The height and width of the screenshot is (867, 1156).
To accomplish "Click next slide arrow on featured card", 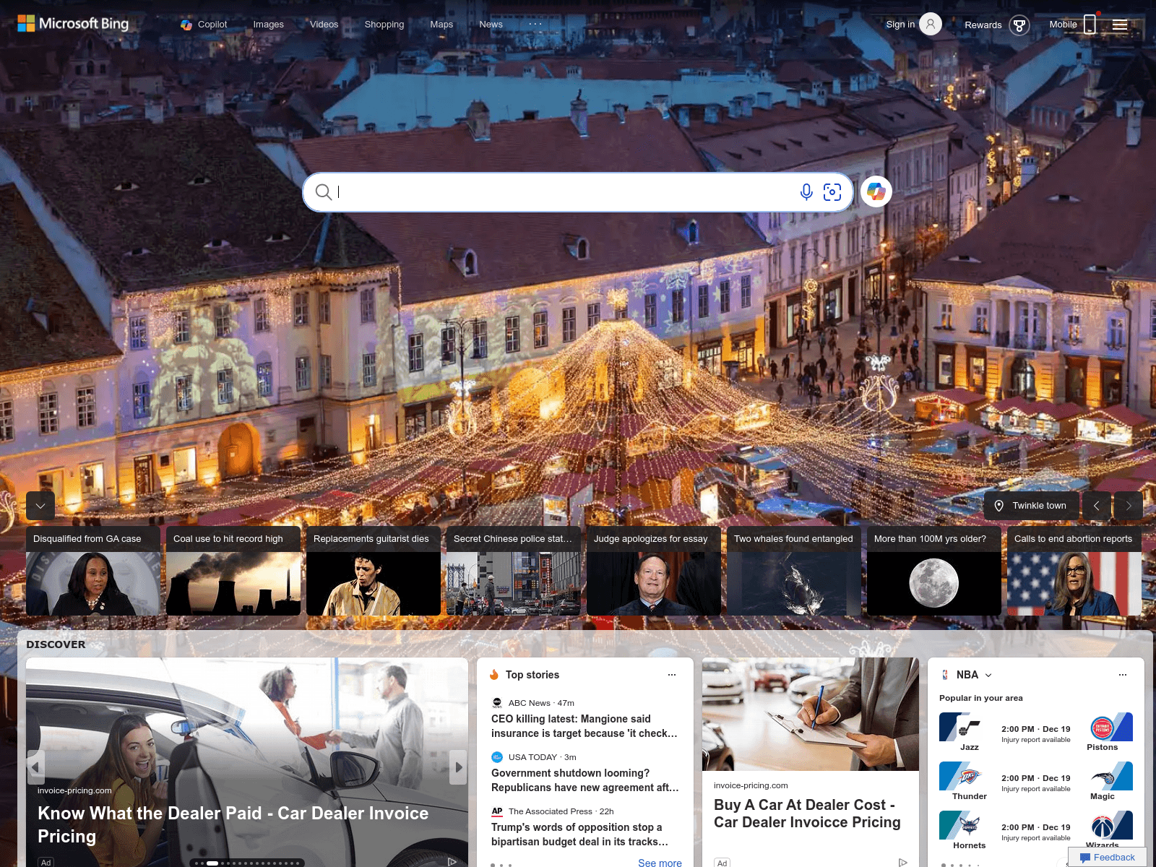I will [458, 767].
